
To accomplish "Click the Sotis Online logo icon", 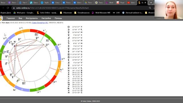I will [1, 18].
